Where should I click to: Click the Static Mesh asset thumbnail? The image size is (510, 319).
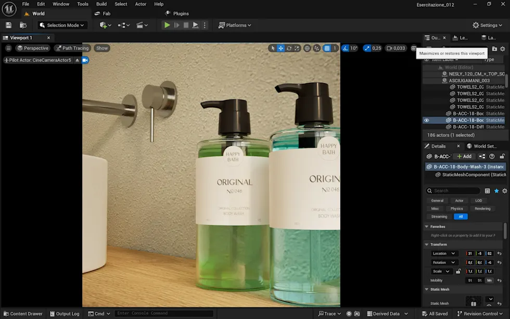coord(473,301)
